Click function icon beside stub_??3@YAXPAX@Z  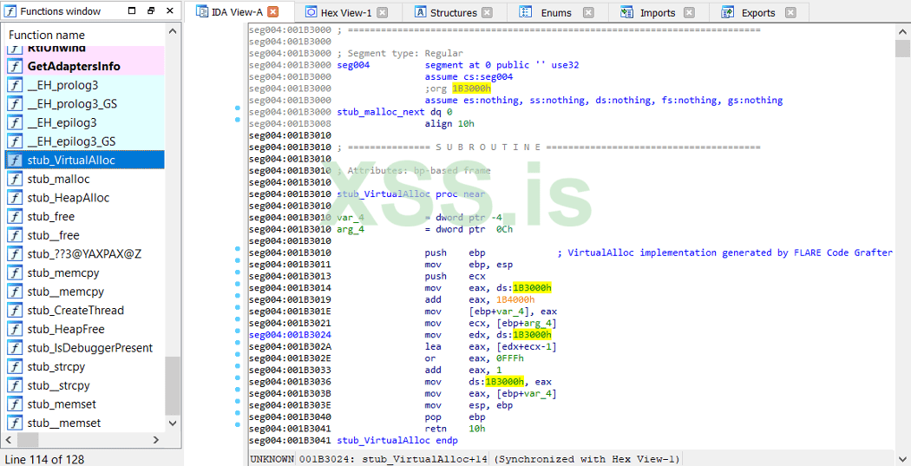[15, 254]
